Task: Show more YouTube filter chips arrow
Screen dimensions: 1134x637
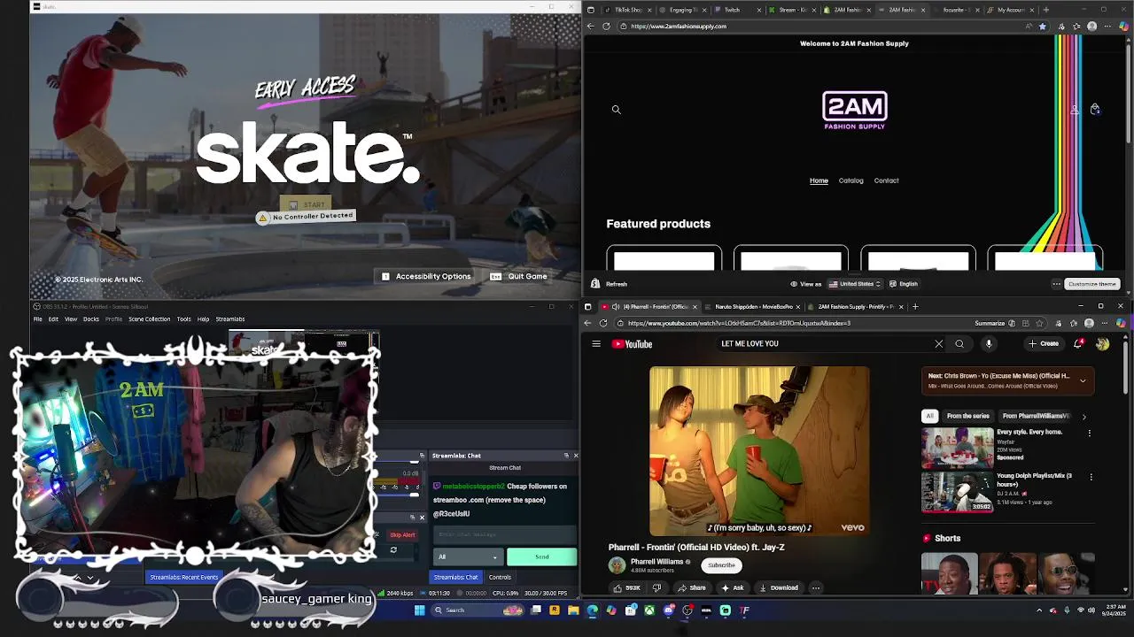Action: [x=1084, y=416]
